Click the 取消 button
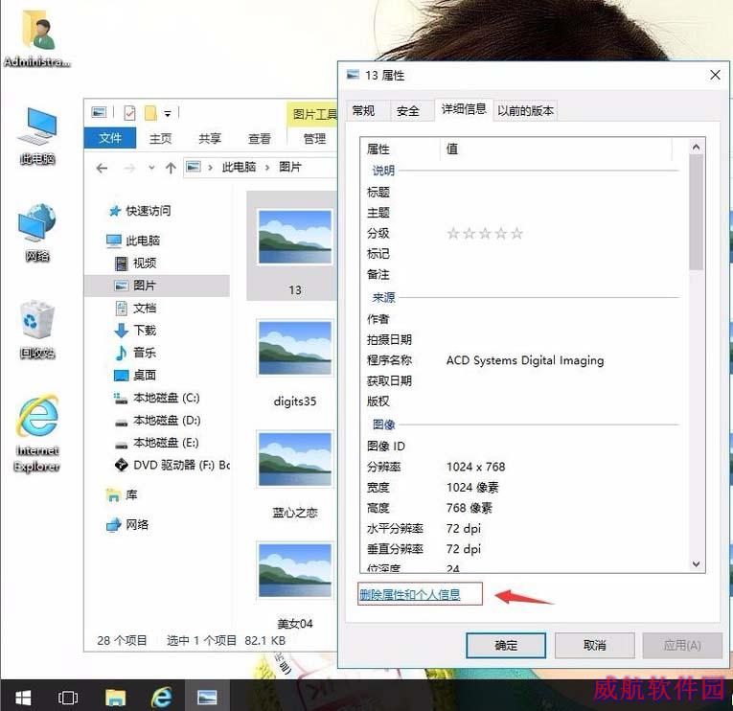This screenshot has height=711, width=733. click(595, 646)
